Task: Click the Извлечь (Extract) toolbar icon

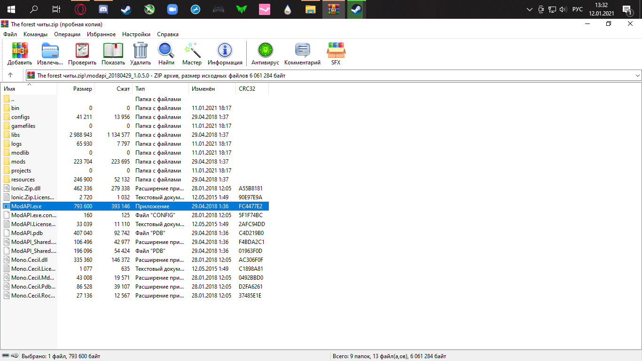Action: pyautogui.click(x=50, y=54)
